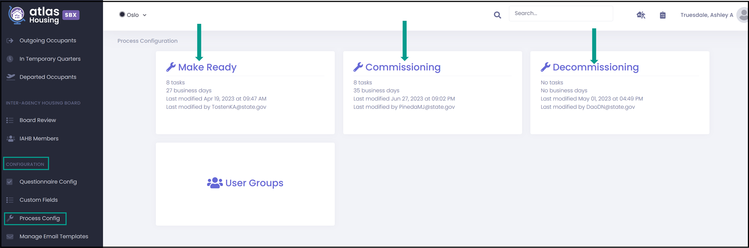This screenshot has height=248, width=749.
Task: Click the In Temporary Quarters clock icon
Action: click(10, 59)
